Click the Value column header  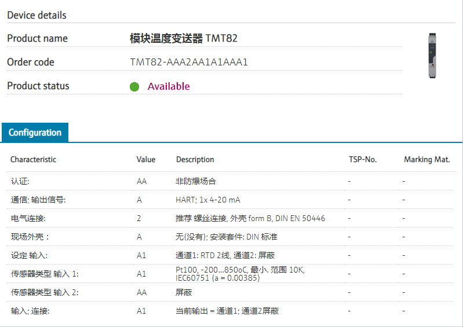pyautogui.click(x=146, y=160)
